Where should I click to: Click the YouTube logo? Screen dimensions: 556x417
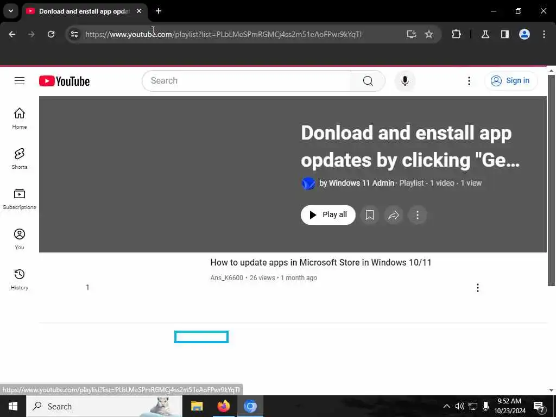64,81
